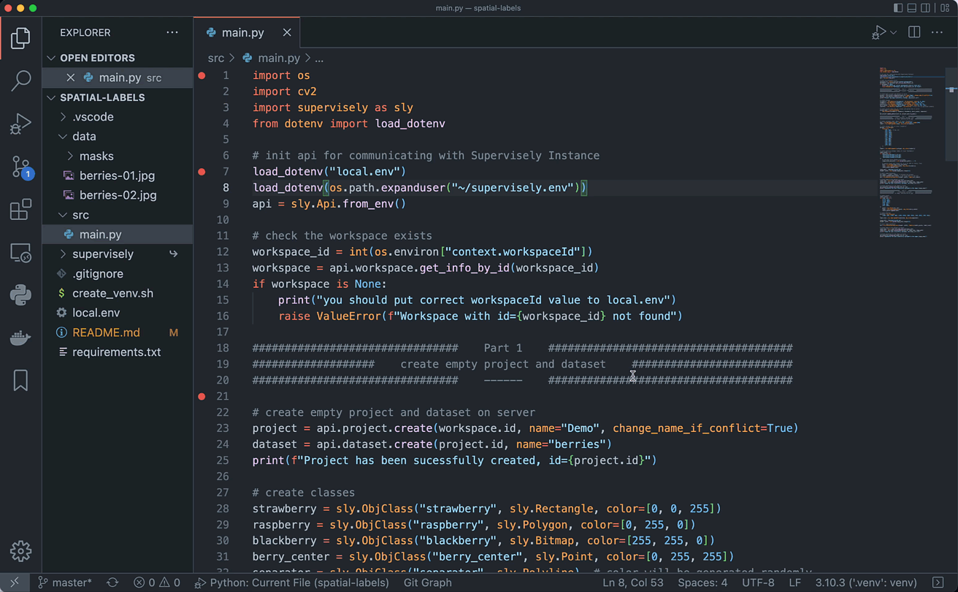Open the Bookmarks view
This screenshot has height=592, width=958.
point(20,380)
